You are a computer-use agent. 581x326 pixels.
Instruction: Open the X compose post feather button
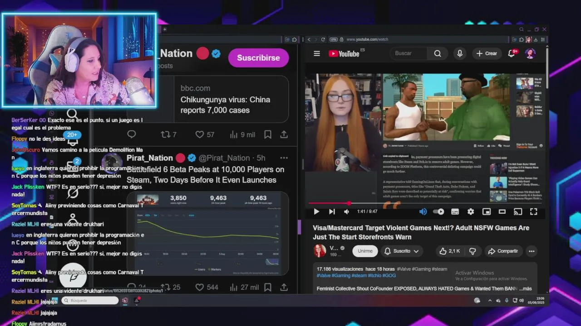click(x=73, y=277)
